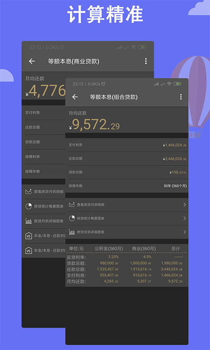Click 总计 column header
Image resolution: width=210 pixels, height=350 pixels.
[x=175, y=248]
